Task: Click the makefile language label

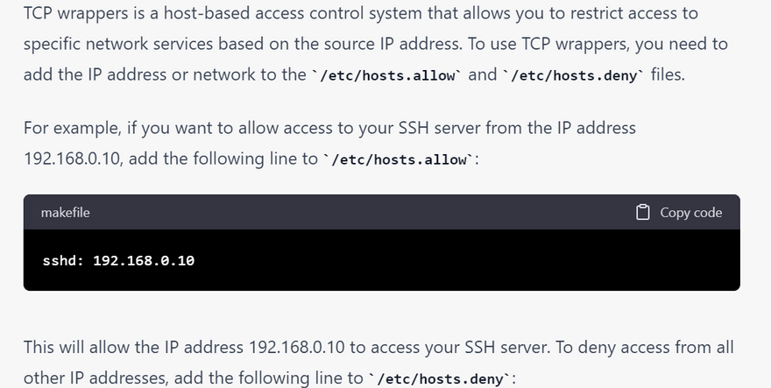Action: click(x=66, y=213)
